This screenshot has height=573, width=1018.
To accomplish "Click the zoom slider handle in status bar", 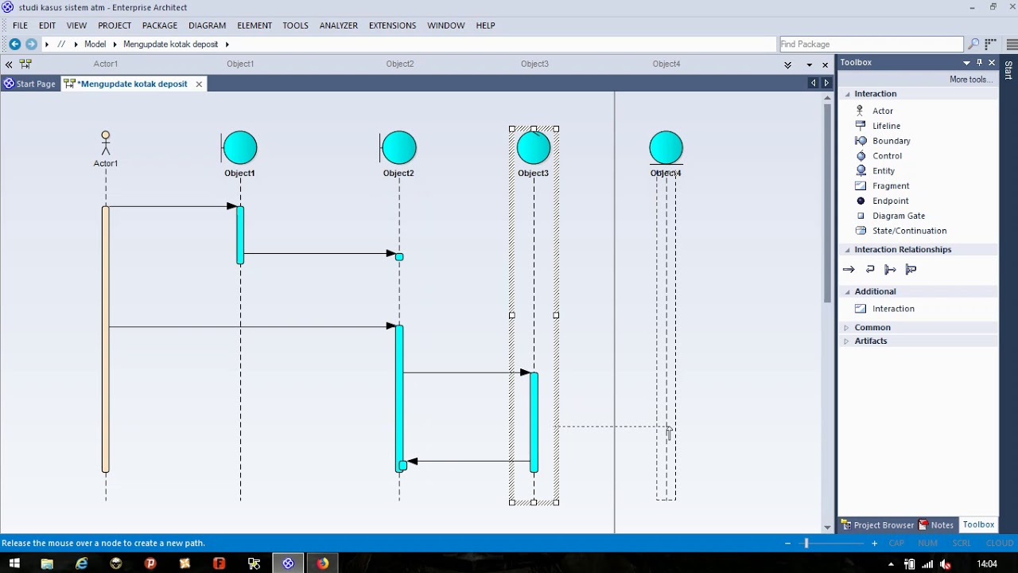I will [x=806, y=544].
